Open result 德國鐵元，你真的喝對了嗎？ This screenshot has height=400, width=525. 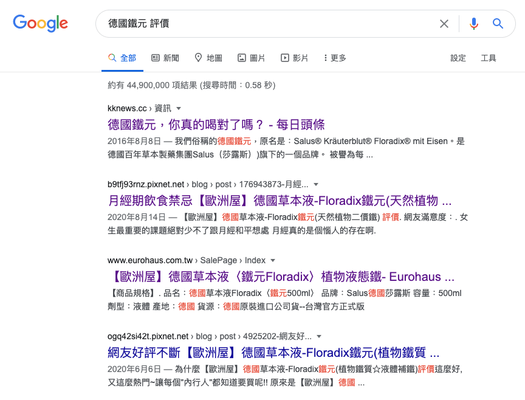tap(216, 125)
